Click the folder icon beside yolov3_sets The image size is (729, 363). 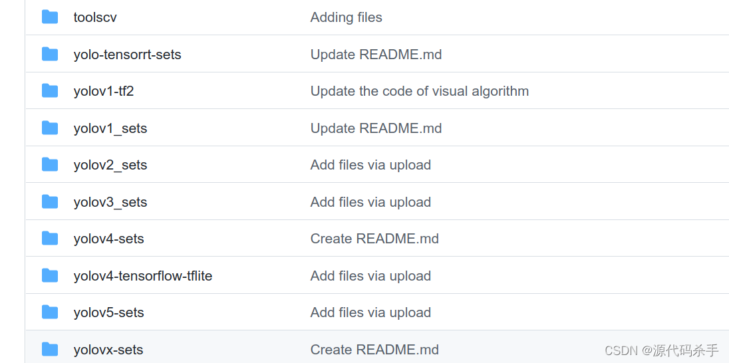50,201
